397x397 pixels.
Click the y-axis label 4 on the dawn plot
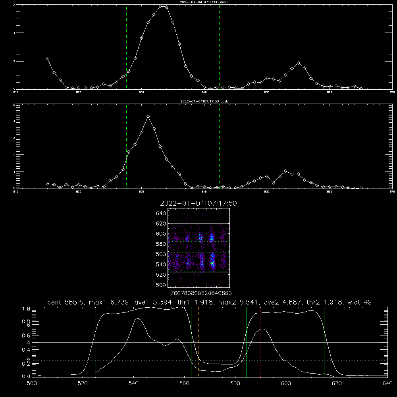[14, 33]
